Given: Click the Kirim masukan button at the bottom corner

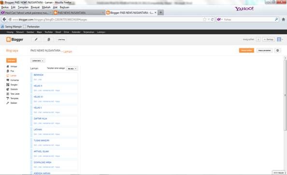Looking at the screenshot, I should (x=279, y=173).
